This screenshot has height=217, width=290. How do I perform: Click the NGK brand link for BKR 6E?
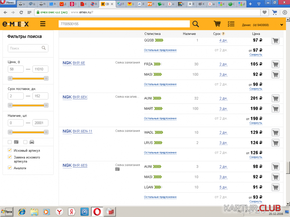[x=67, y=63]
